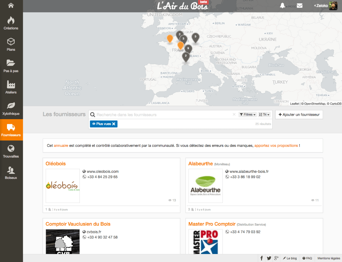342x262 pixels.
Task: Open notifications bell
Action: pos(283,6)
